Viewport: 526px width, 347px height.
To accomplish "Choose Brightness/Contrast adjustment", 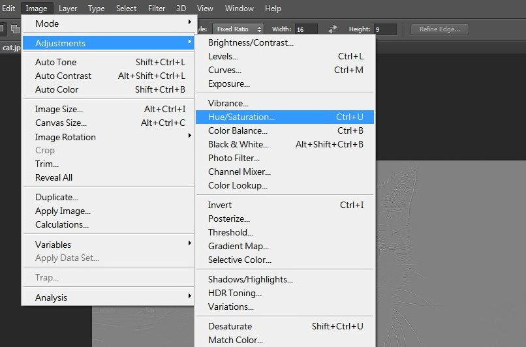I will (x=285, y=42).
